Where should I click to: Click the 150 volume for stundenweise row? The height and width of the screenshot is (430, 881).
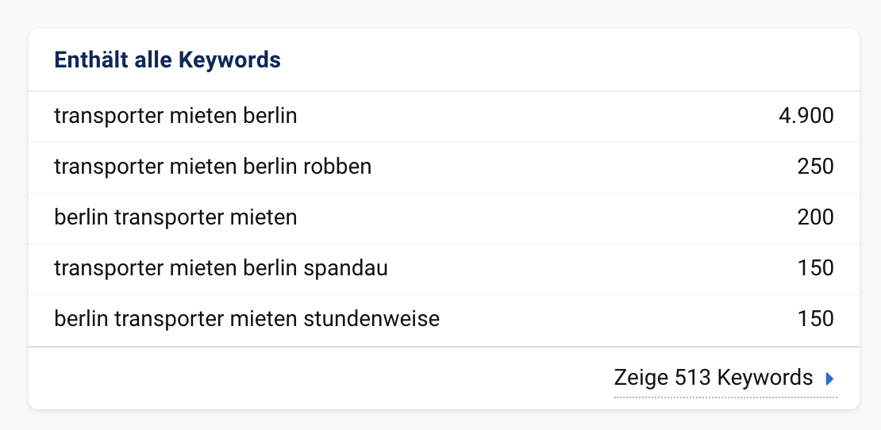pos(815,319)
